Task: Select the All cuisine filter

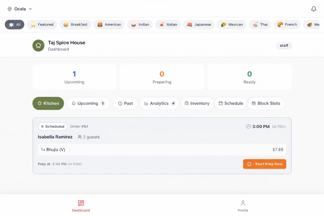Action: click(15, 25)
